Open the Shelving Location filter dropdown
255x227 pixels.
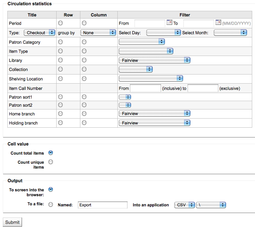point(151,78)
